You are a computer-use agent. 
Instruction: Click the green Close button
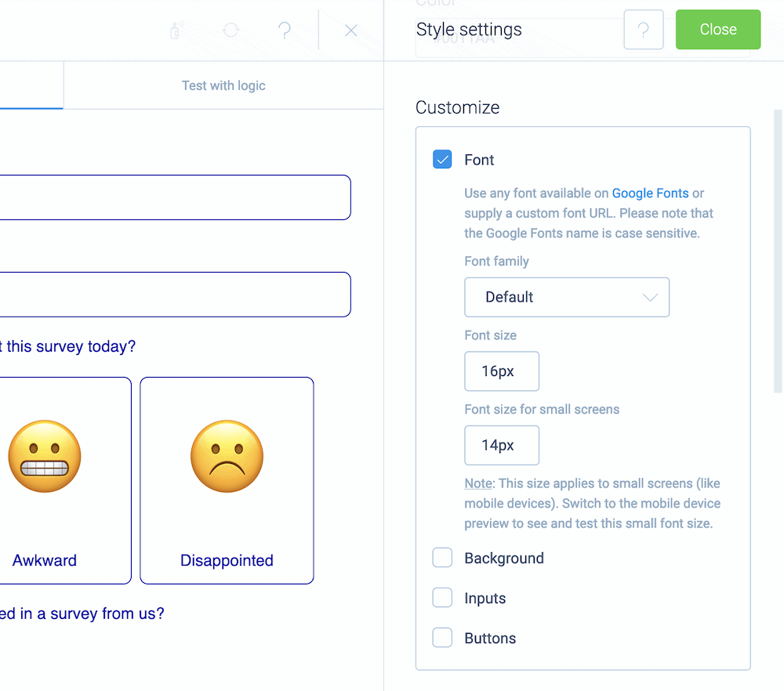tap(718, 30)
